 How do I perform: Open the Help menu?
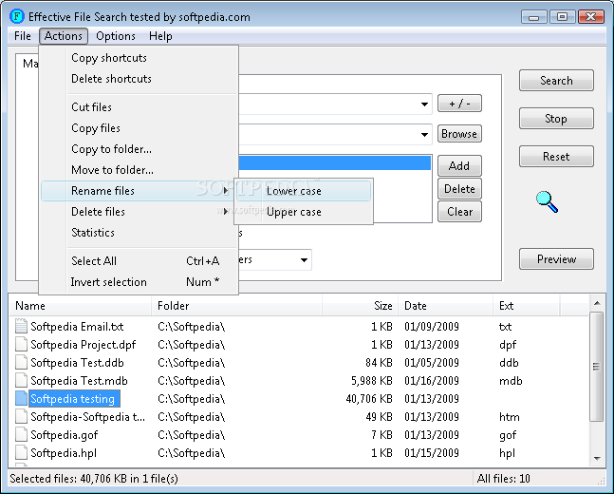160,36
